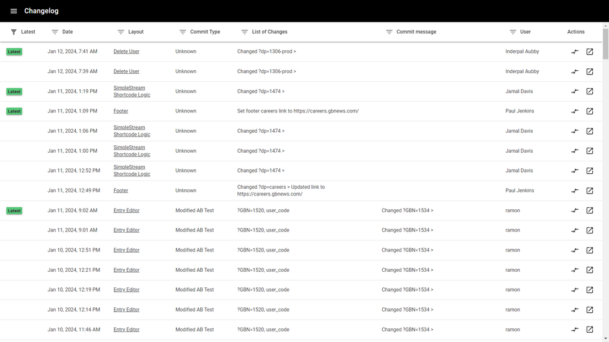Open the first Delete User layout link
609x342 pixels.
[x=126, y=52]
